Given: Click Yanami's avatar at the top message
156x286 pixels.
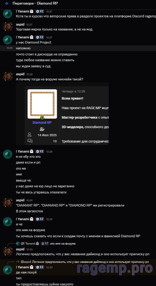Looking at the screenshot, I should click(8, 14).
